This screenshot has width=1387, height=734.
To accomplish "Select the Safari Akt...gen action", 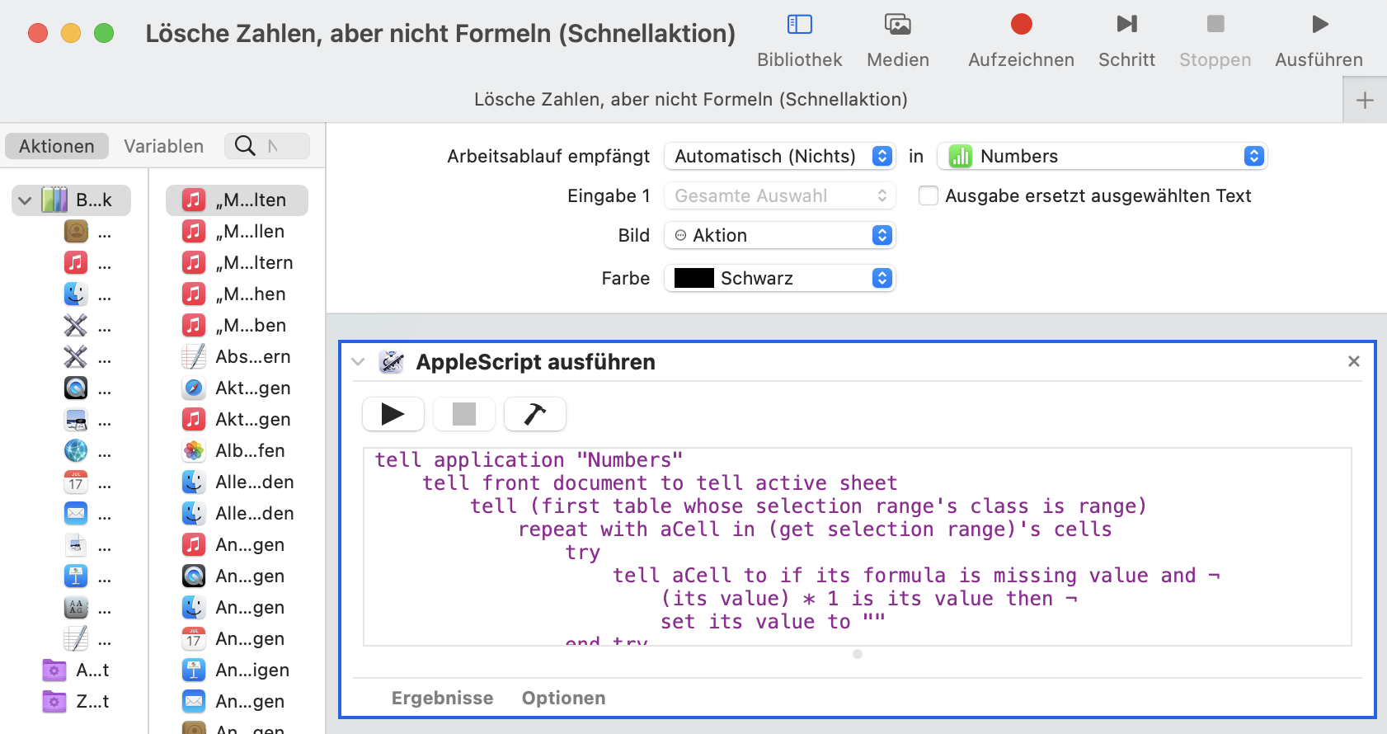I will 237,388.
